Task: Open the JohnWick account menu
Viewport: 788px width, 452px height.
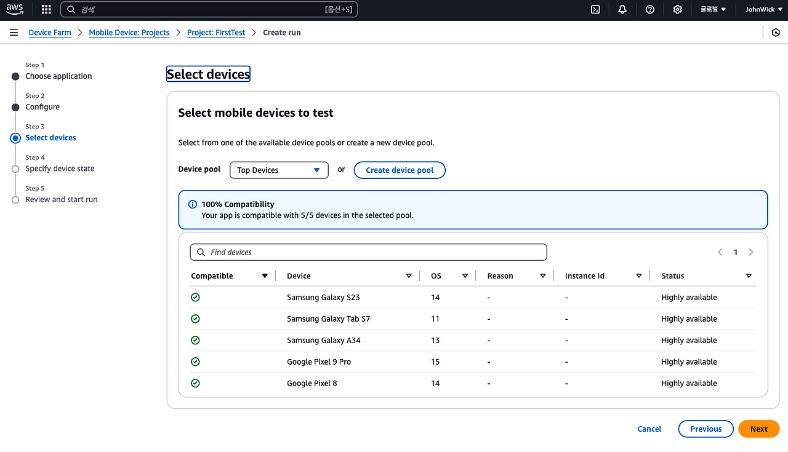Action: (x=760, y=9)
